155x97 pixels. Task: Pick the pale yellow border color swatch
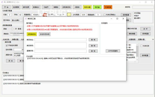69,15
